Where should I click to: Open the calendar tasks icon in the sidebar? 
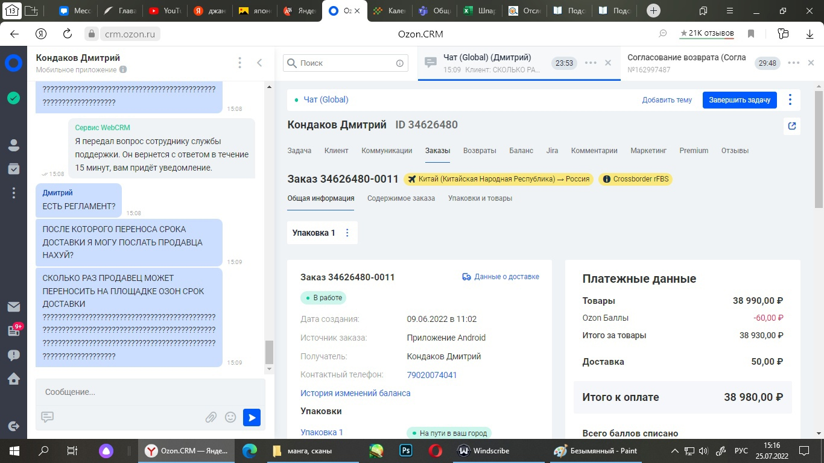tap(13, 169)
